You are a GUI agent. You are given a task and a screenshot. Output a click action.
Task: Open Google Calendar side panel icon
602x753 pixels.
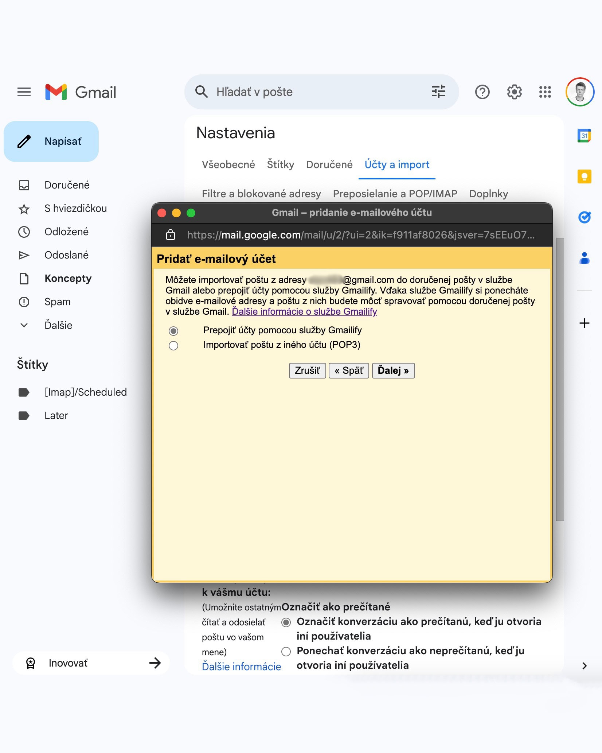584,136
